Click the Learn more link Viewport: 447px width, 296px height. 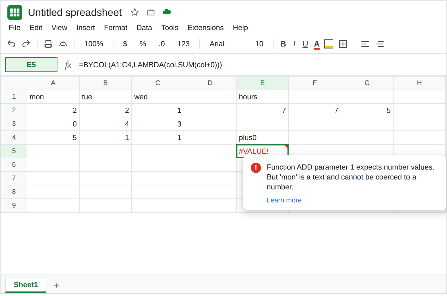pyautogui.click(x=284, y=200)
